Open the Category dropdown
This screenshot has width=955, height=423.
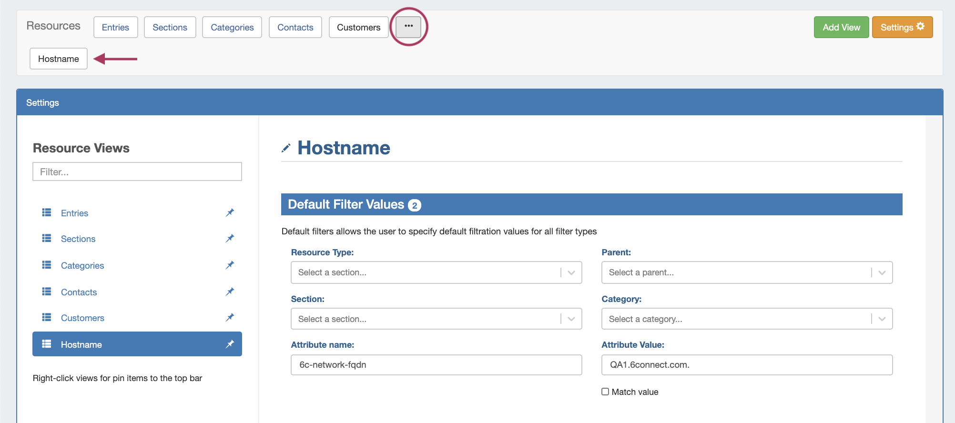click(x=747, y=319)
